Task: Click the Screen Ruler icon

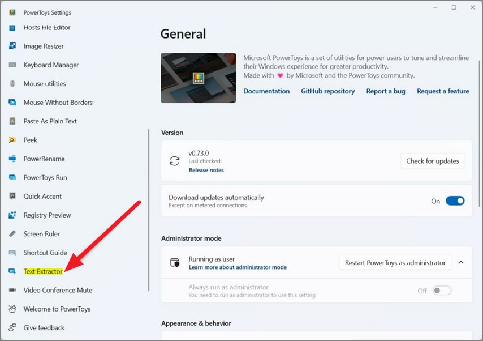Action: click(12, 234)
